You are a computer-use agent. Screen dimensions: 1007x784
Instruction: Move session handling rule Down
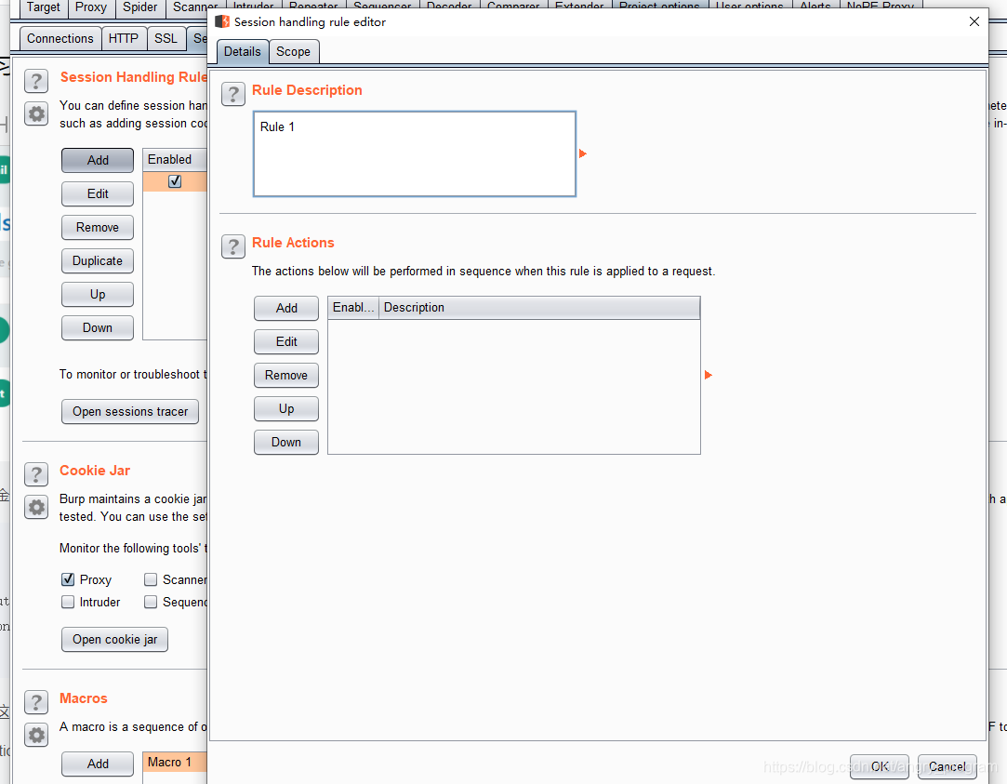[98, 327]
